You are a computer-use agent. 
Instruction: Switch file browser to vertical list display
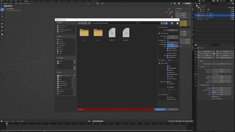(x=162, y=23)
